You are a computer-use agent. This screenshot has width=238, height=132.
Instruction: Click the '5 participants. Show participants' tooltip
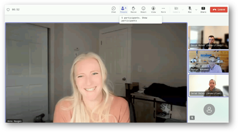coord(141,19)
